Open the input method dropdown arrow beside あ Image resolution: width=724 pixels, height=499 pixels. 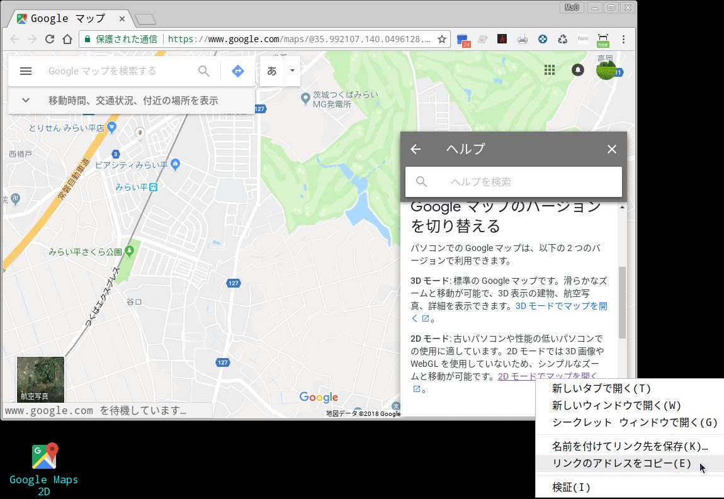[x=292, y=70]
